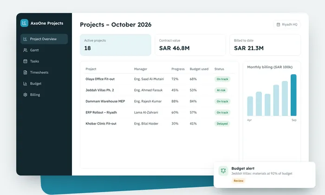This screenshot has width=325, height=195.
Task: Click the At risk badge for Jeddah Villas
Action: pyautogui.click(x=221, y=90)
